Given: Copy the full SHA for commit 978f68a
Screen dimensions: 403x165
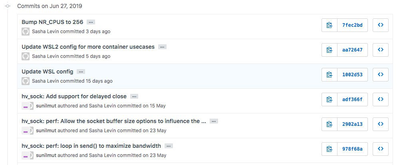Looking at the screenshot, I should coord(330,149).
